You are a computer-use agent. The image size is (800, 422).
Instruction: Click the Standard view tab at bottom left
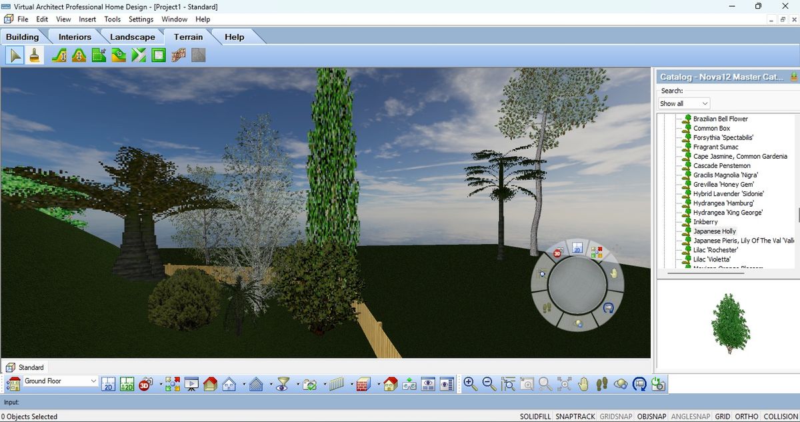pos(30,367)
